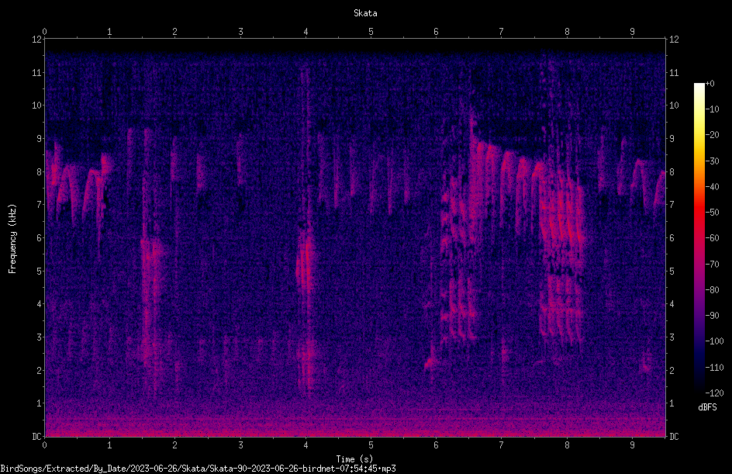The image size is (732, 474).
Task: Click the "0" tick on the top time axis
Action: pyautogui.click(x=44, y=32)
